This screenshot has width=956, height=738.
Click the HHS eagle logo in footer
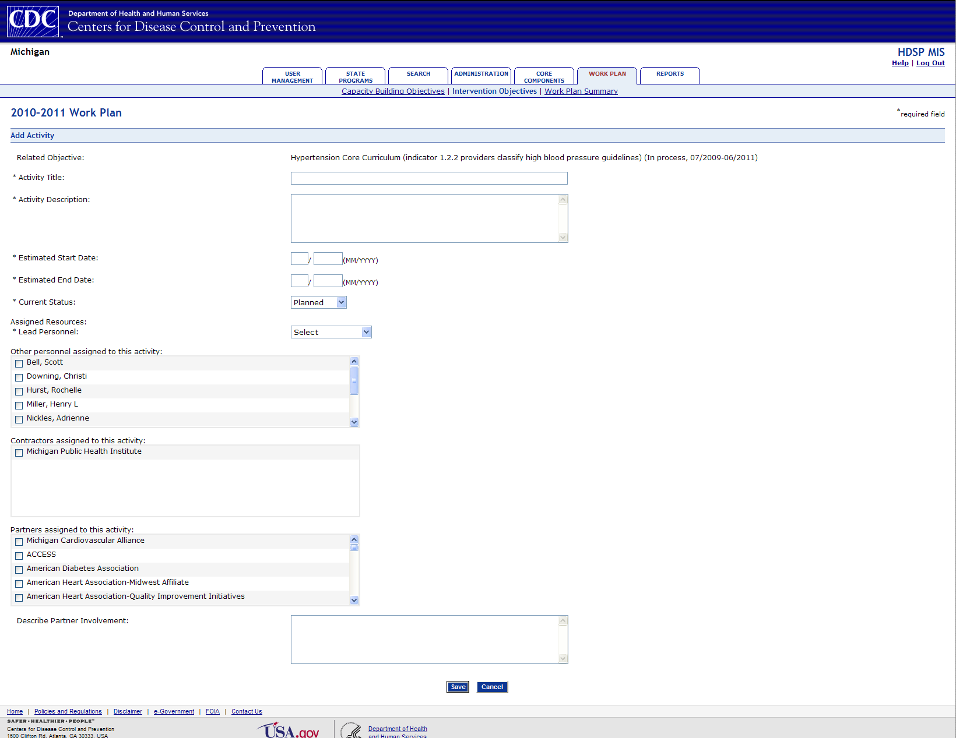[x=352, y=730]
